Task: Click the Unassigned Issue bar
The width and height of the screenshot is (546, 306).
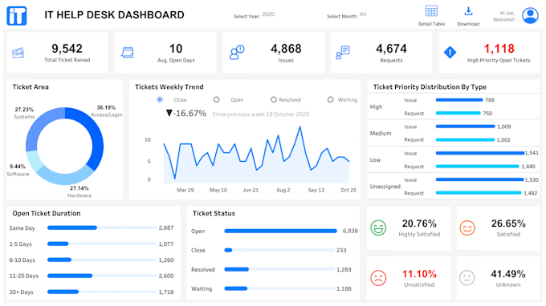Action: coord(480,179)
